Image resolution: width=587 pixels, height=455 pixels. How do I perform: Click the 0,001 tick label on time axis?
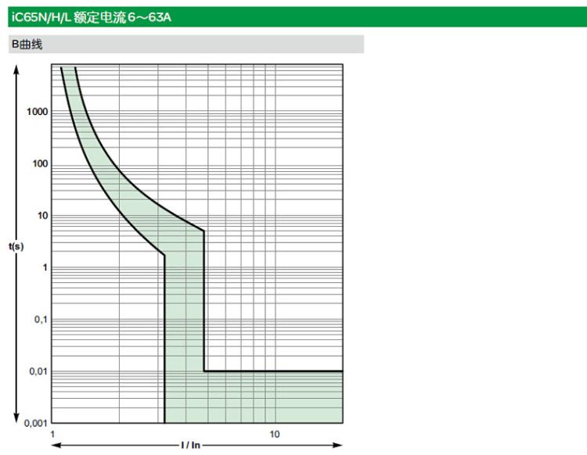[x=36, y=423]
